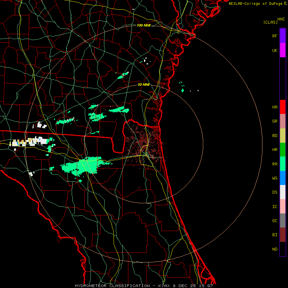Click the 'HYDROMETEOR CLASSIFICATION' title text

click(x=112, y=286)
